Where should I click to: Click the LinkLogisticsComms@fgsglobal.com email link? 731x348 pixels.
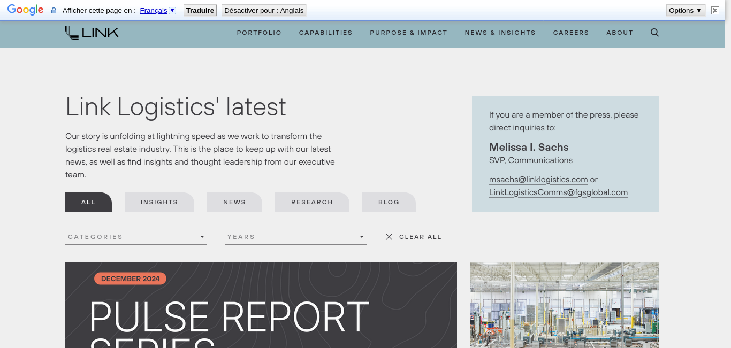point(558,192)
